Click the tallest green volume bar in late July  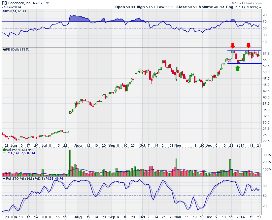[70, 163]
